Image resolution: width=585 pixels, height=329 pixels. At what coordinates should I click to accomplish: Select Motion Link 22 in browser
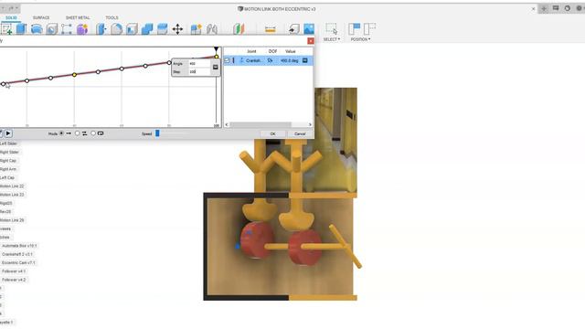12,186
